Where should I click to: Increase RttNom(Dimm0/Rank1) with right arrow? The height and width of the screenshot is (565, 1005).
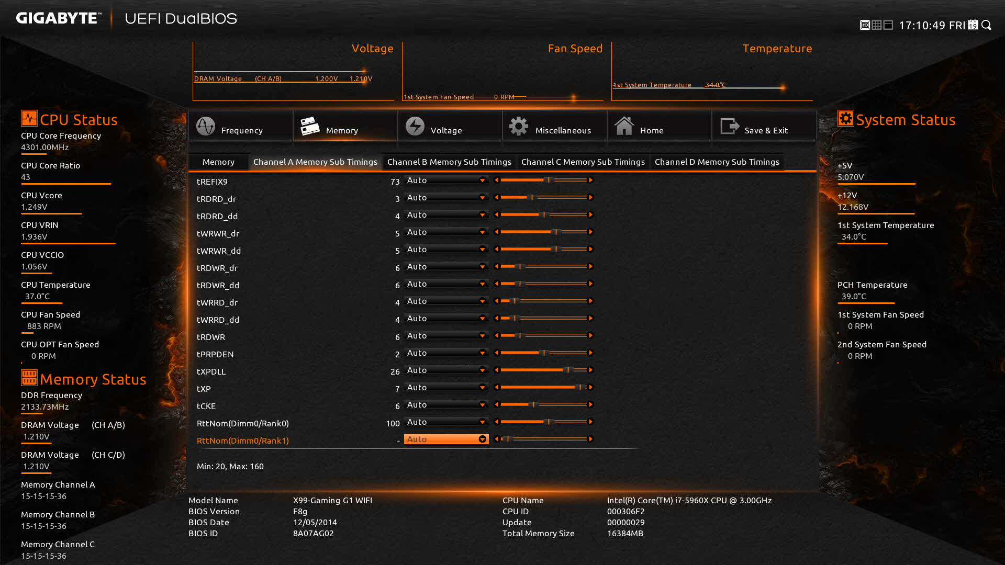(590, 439)
